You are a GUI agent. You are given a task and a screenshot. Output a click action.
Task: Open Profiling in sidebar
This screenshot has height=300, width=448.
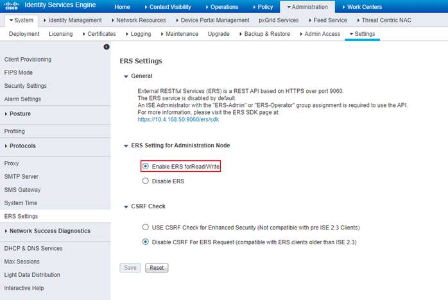pos(15,131)
